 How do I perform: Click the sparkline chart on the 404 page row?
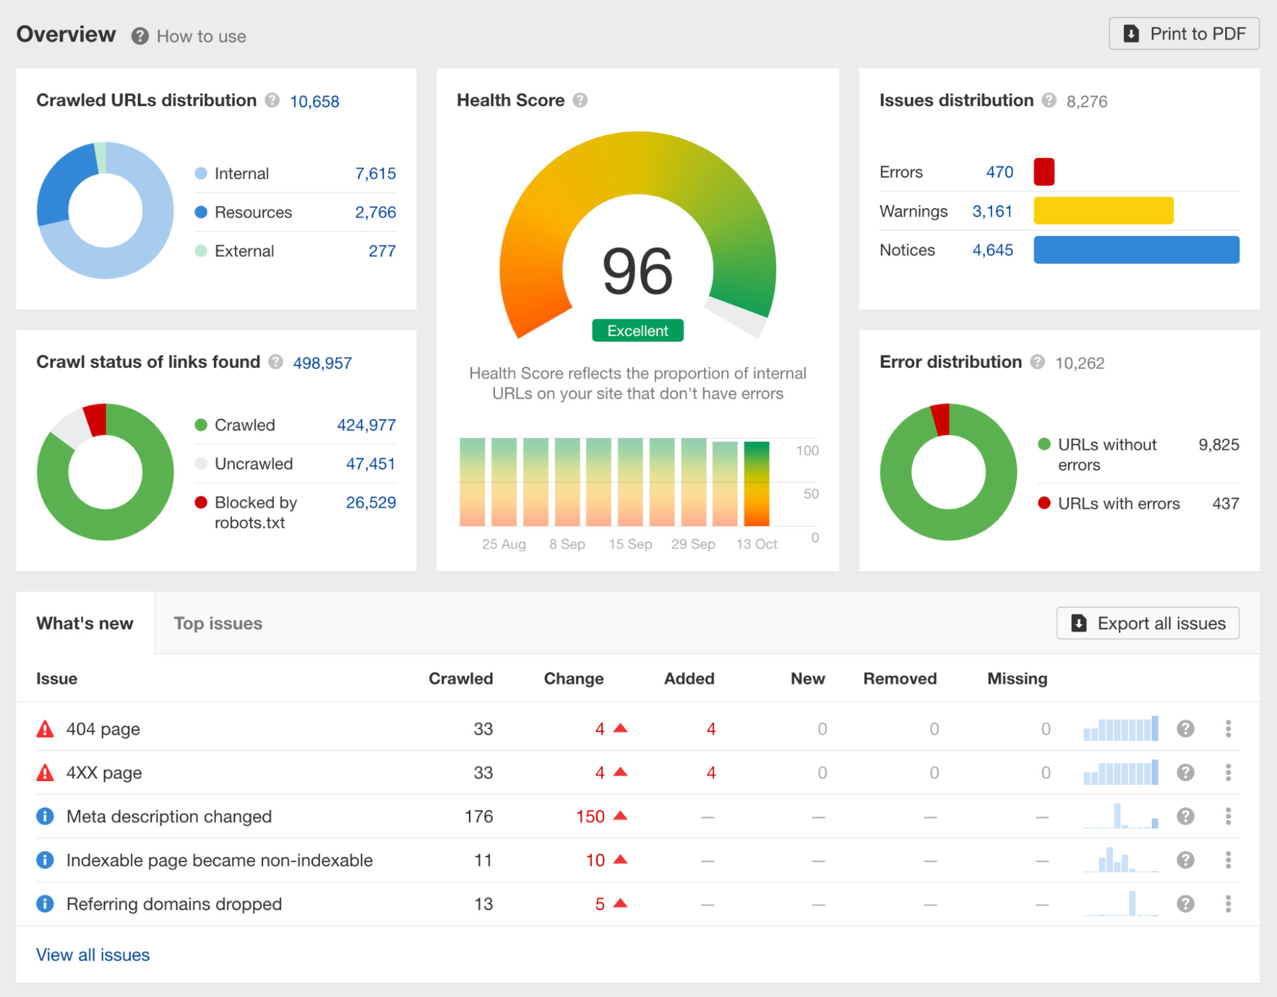click(x=1120, y=728)
